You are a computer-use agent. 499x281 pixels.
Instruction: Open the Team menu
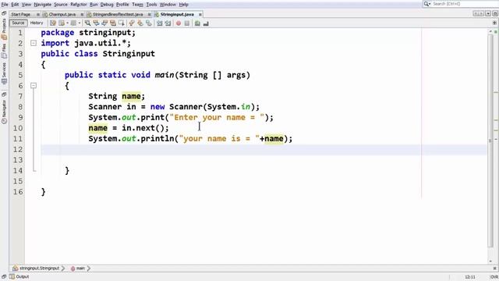[x=137, y=5]
